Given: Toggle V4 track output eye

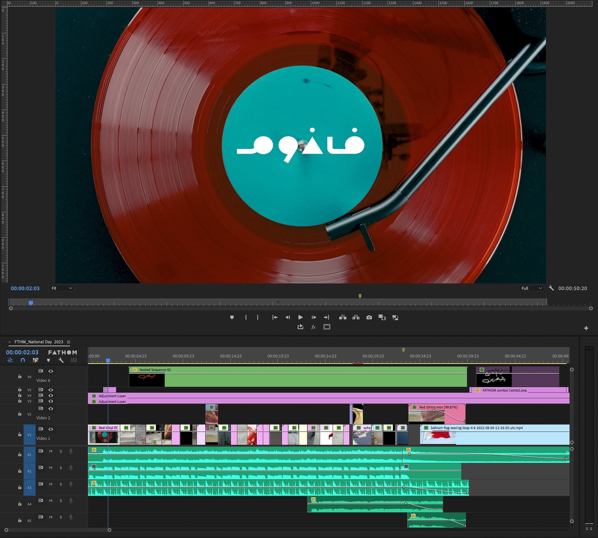Looking at the screenshot, I should click(x=51, y=395).
